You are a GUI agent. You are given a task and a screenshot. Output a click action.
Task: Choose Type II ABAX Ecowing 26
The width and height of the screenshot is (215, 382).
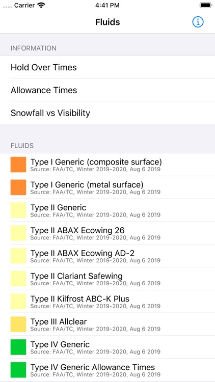(x=107, y=233)
